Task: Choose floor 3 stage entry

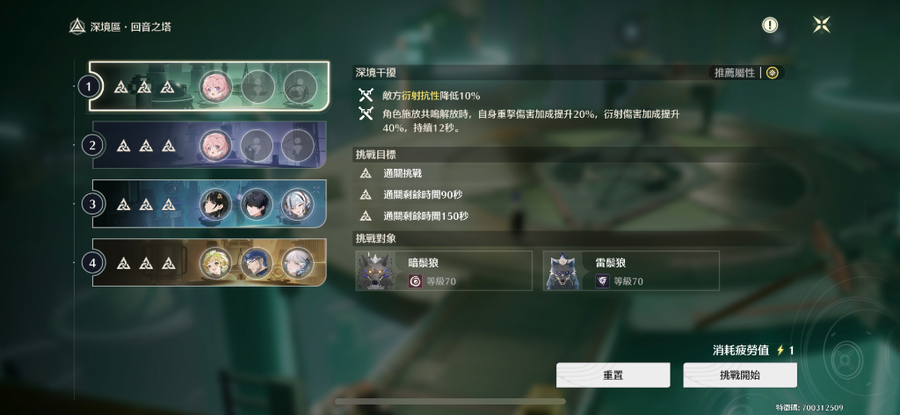Action: tap(209, 204)
